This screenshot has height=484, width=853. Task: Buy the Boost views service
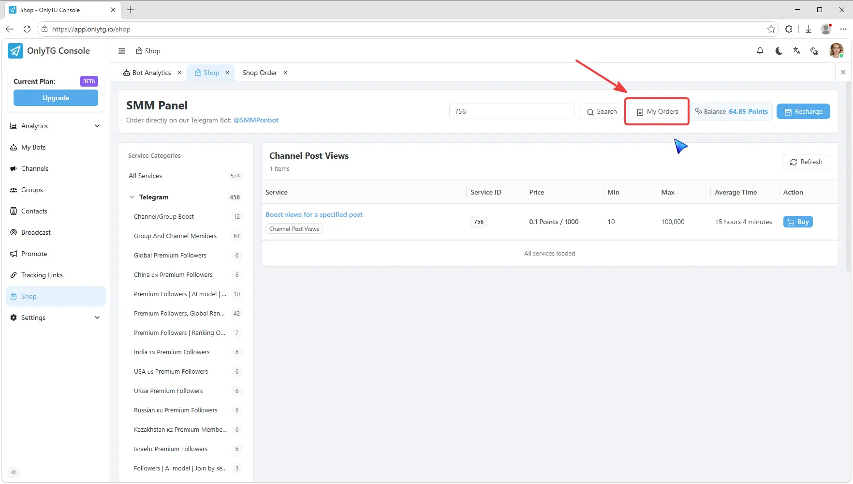tap(798, 222)
